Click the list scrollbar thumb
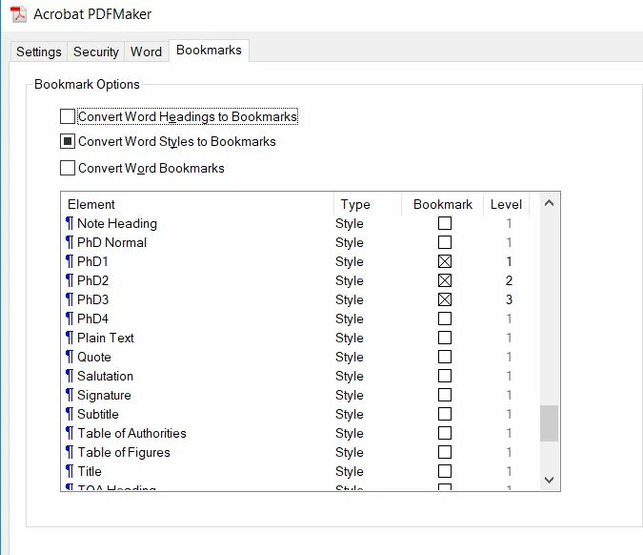This screenshot has height=555, width=643. tap(549, 423)
